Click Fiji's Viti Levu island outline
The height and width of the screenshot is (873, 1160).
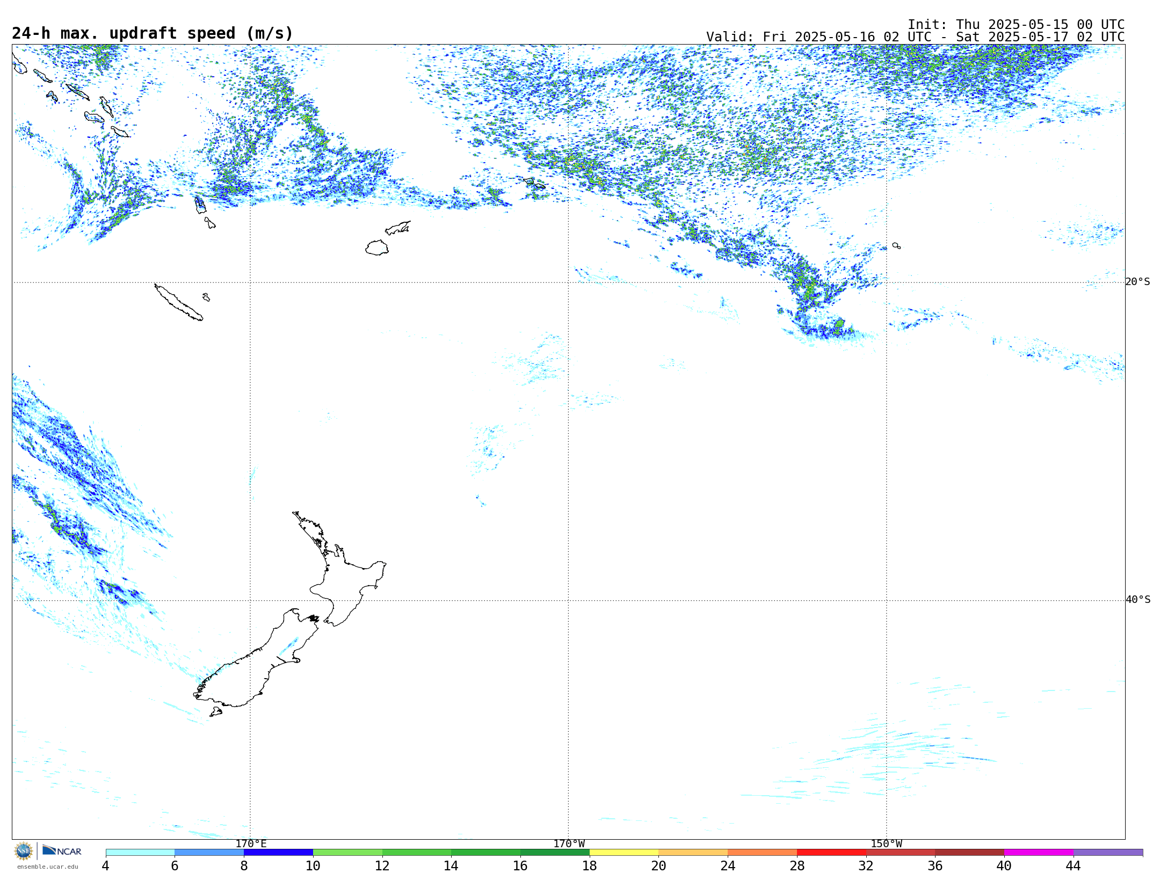(377, 248)
